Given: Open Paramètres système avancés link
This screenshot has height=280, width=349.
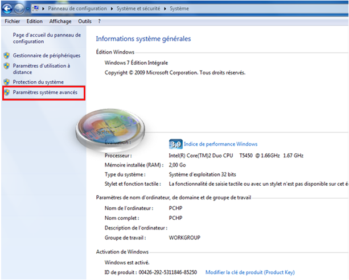Looking at the screenshot, I should tap(45, 92).
